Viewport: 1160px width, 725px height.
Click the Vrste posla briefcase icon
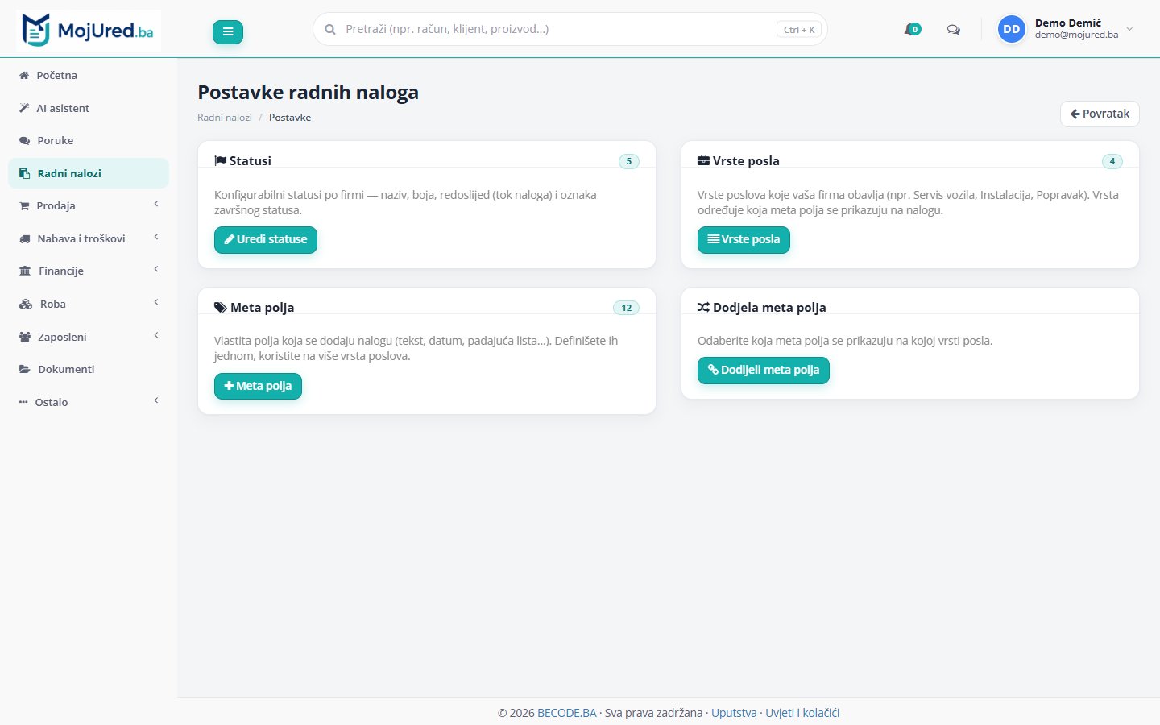coord(703,160)
